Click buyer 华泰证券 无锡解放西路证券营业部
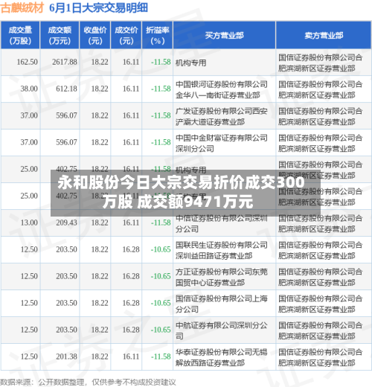 [222, 357]
